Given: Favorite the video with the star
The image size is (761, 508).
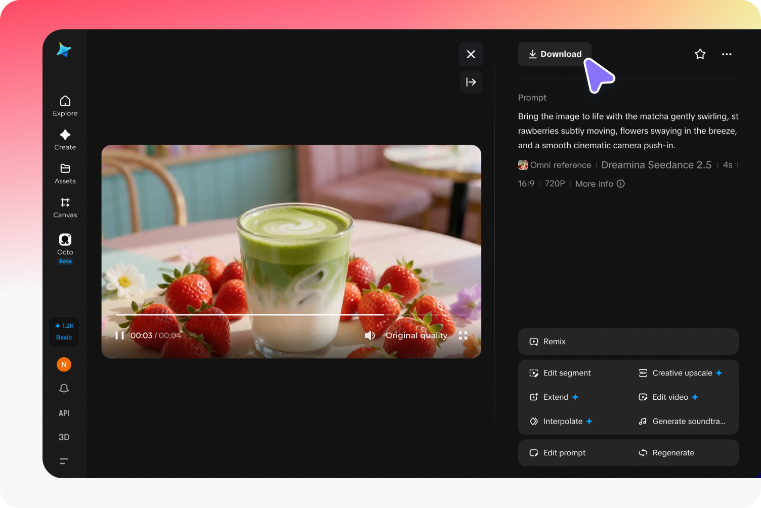Looking at the screenshot, I should (x=700, y=54).
